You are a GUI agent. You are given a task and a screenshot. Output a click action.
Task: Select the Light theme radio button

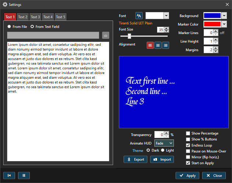point(163,150)
